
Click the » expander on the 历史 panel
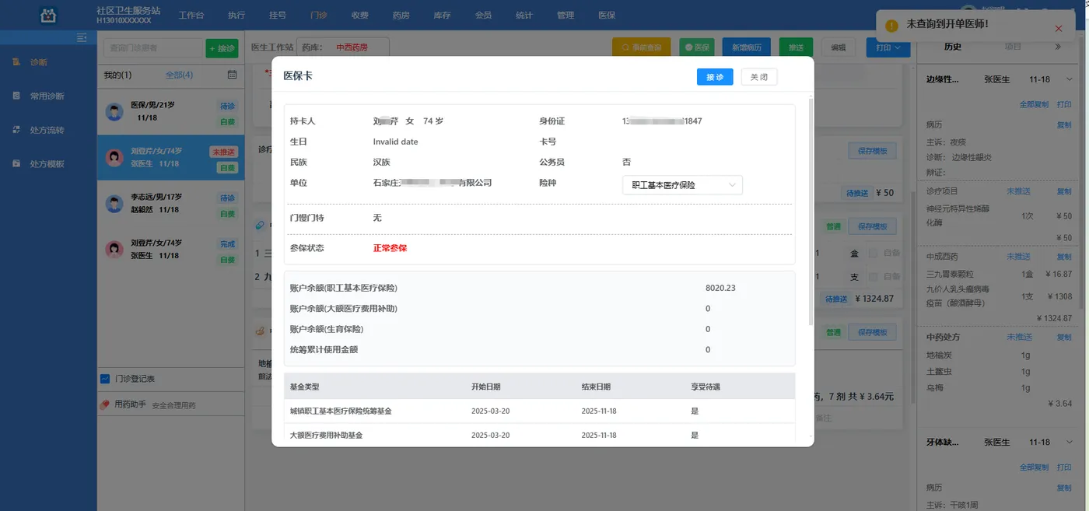pyautogui.click(x=1059, y=46)
